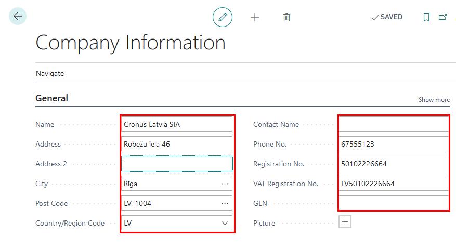The image size is (456, 249).
Task: Click the Name field
Action: [x=177, y=124]
